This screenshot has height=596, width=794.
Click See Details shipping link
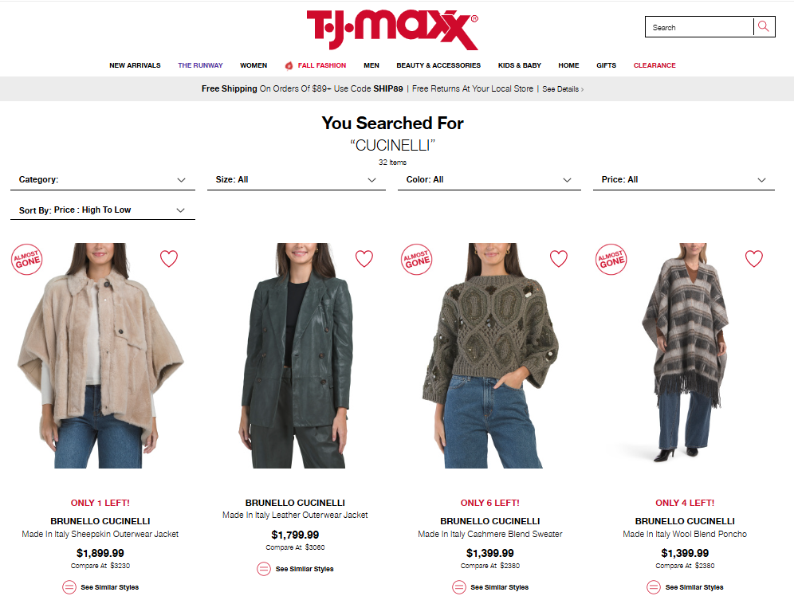tap(563, 89)
